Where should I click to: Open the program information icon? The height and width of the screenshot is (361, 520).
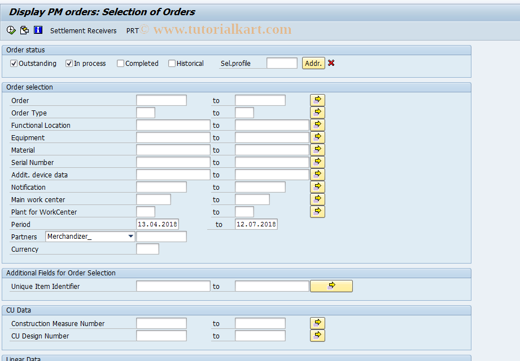(x=38, y=30)
